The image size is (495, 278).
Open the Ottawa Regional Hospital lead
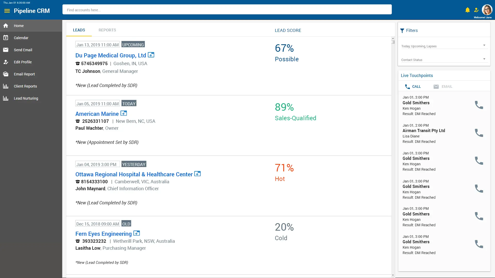coord(134,174)
